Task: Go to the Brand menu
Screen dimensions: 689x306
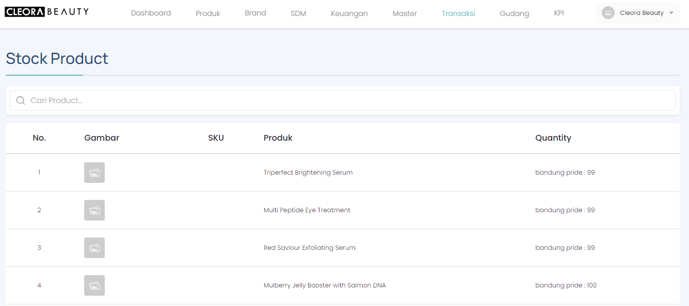Action: click(255, 13)
